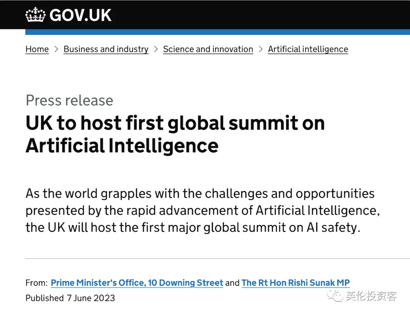This screenshot has height=314, width=410.
Task: Click the lead summary paragraph text
Action: [x=202, y=210]
